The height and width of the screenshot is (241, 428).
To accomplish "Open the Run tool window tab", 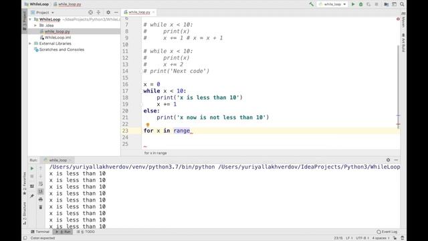I will click(63, 232).
